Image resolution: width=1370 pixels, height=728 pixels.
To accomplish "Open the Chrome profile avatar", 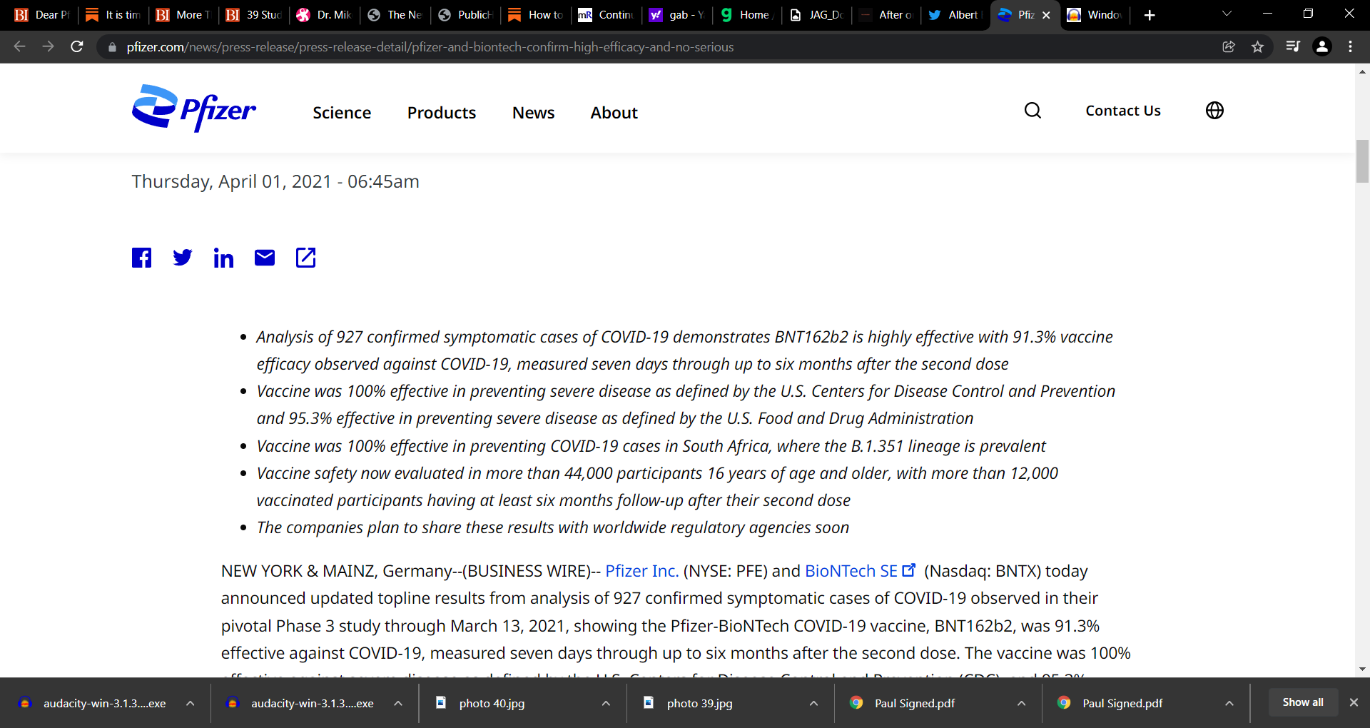I will point(1322,47).
